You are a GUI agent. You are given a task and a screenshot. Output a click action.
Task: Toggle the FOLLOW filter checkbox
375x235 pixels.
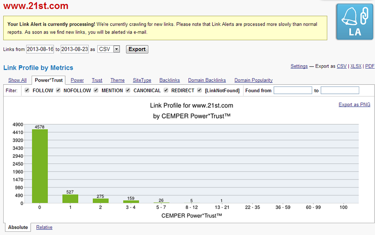[x=27, y=90]
